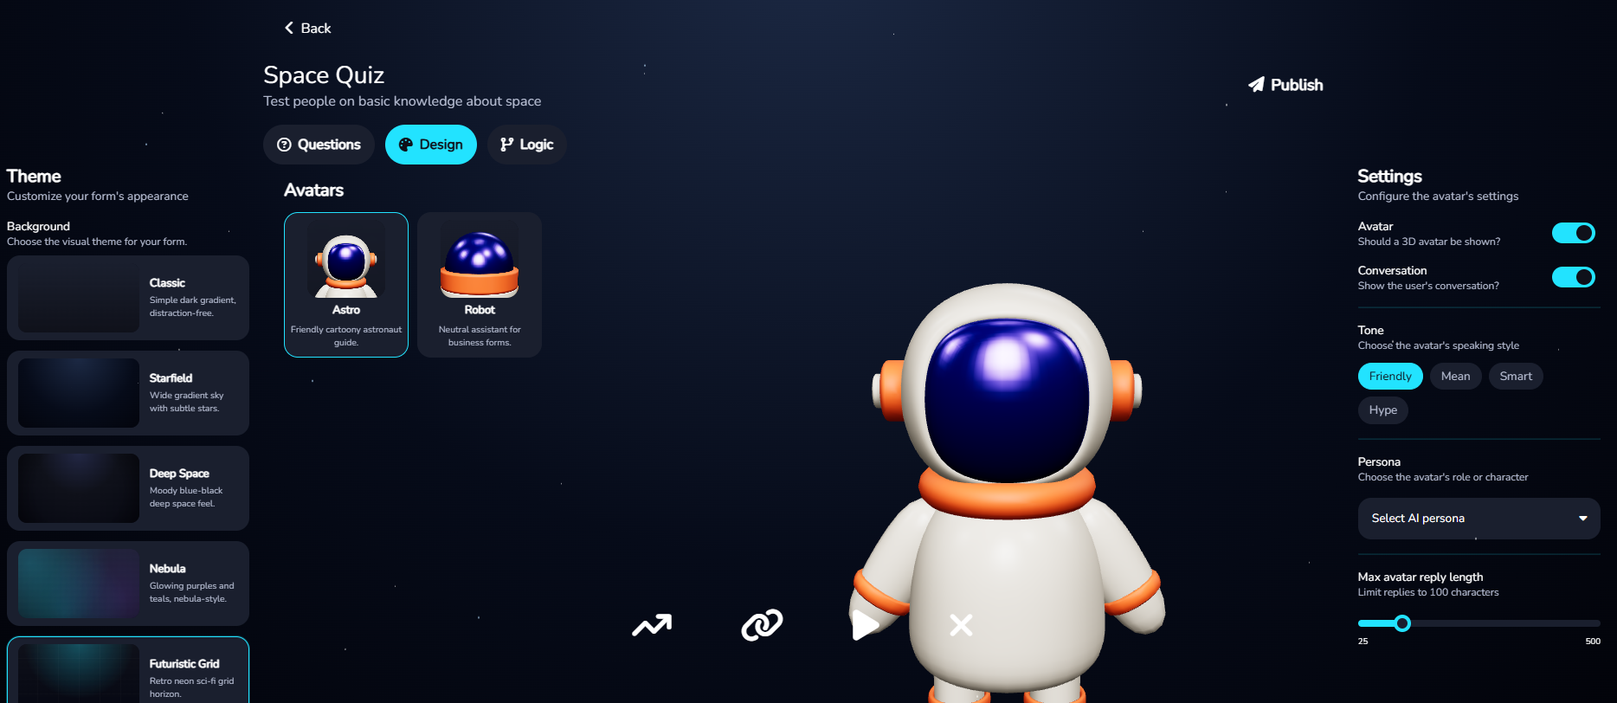Click the trending arrow analytics icon
The height and width of the screenshot is (703, 1617).
(x=652, y=624)
